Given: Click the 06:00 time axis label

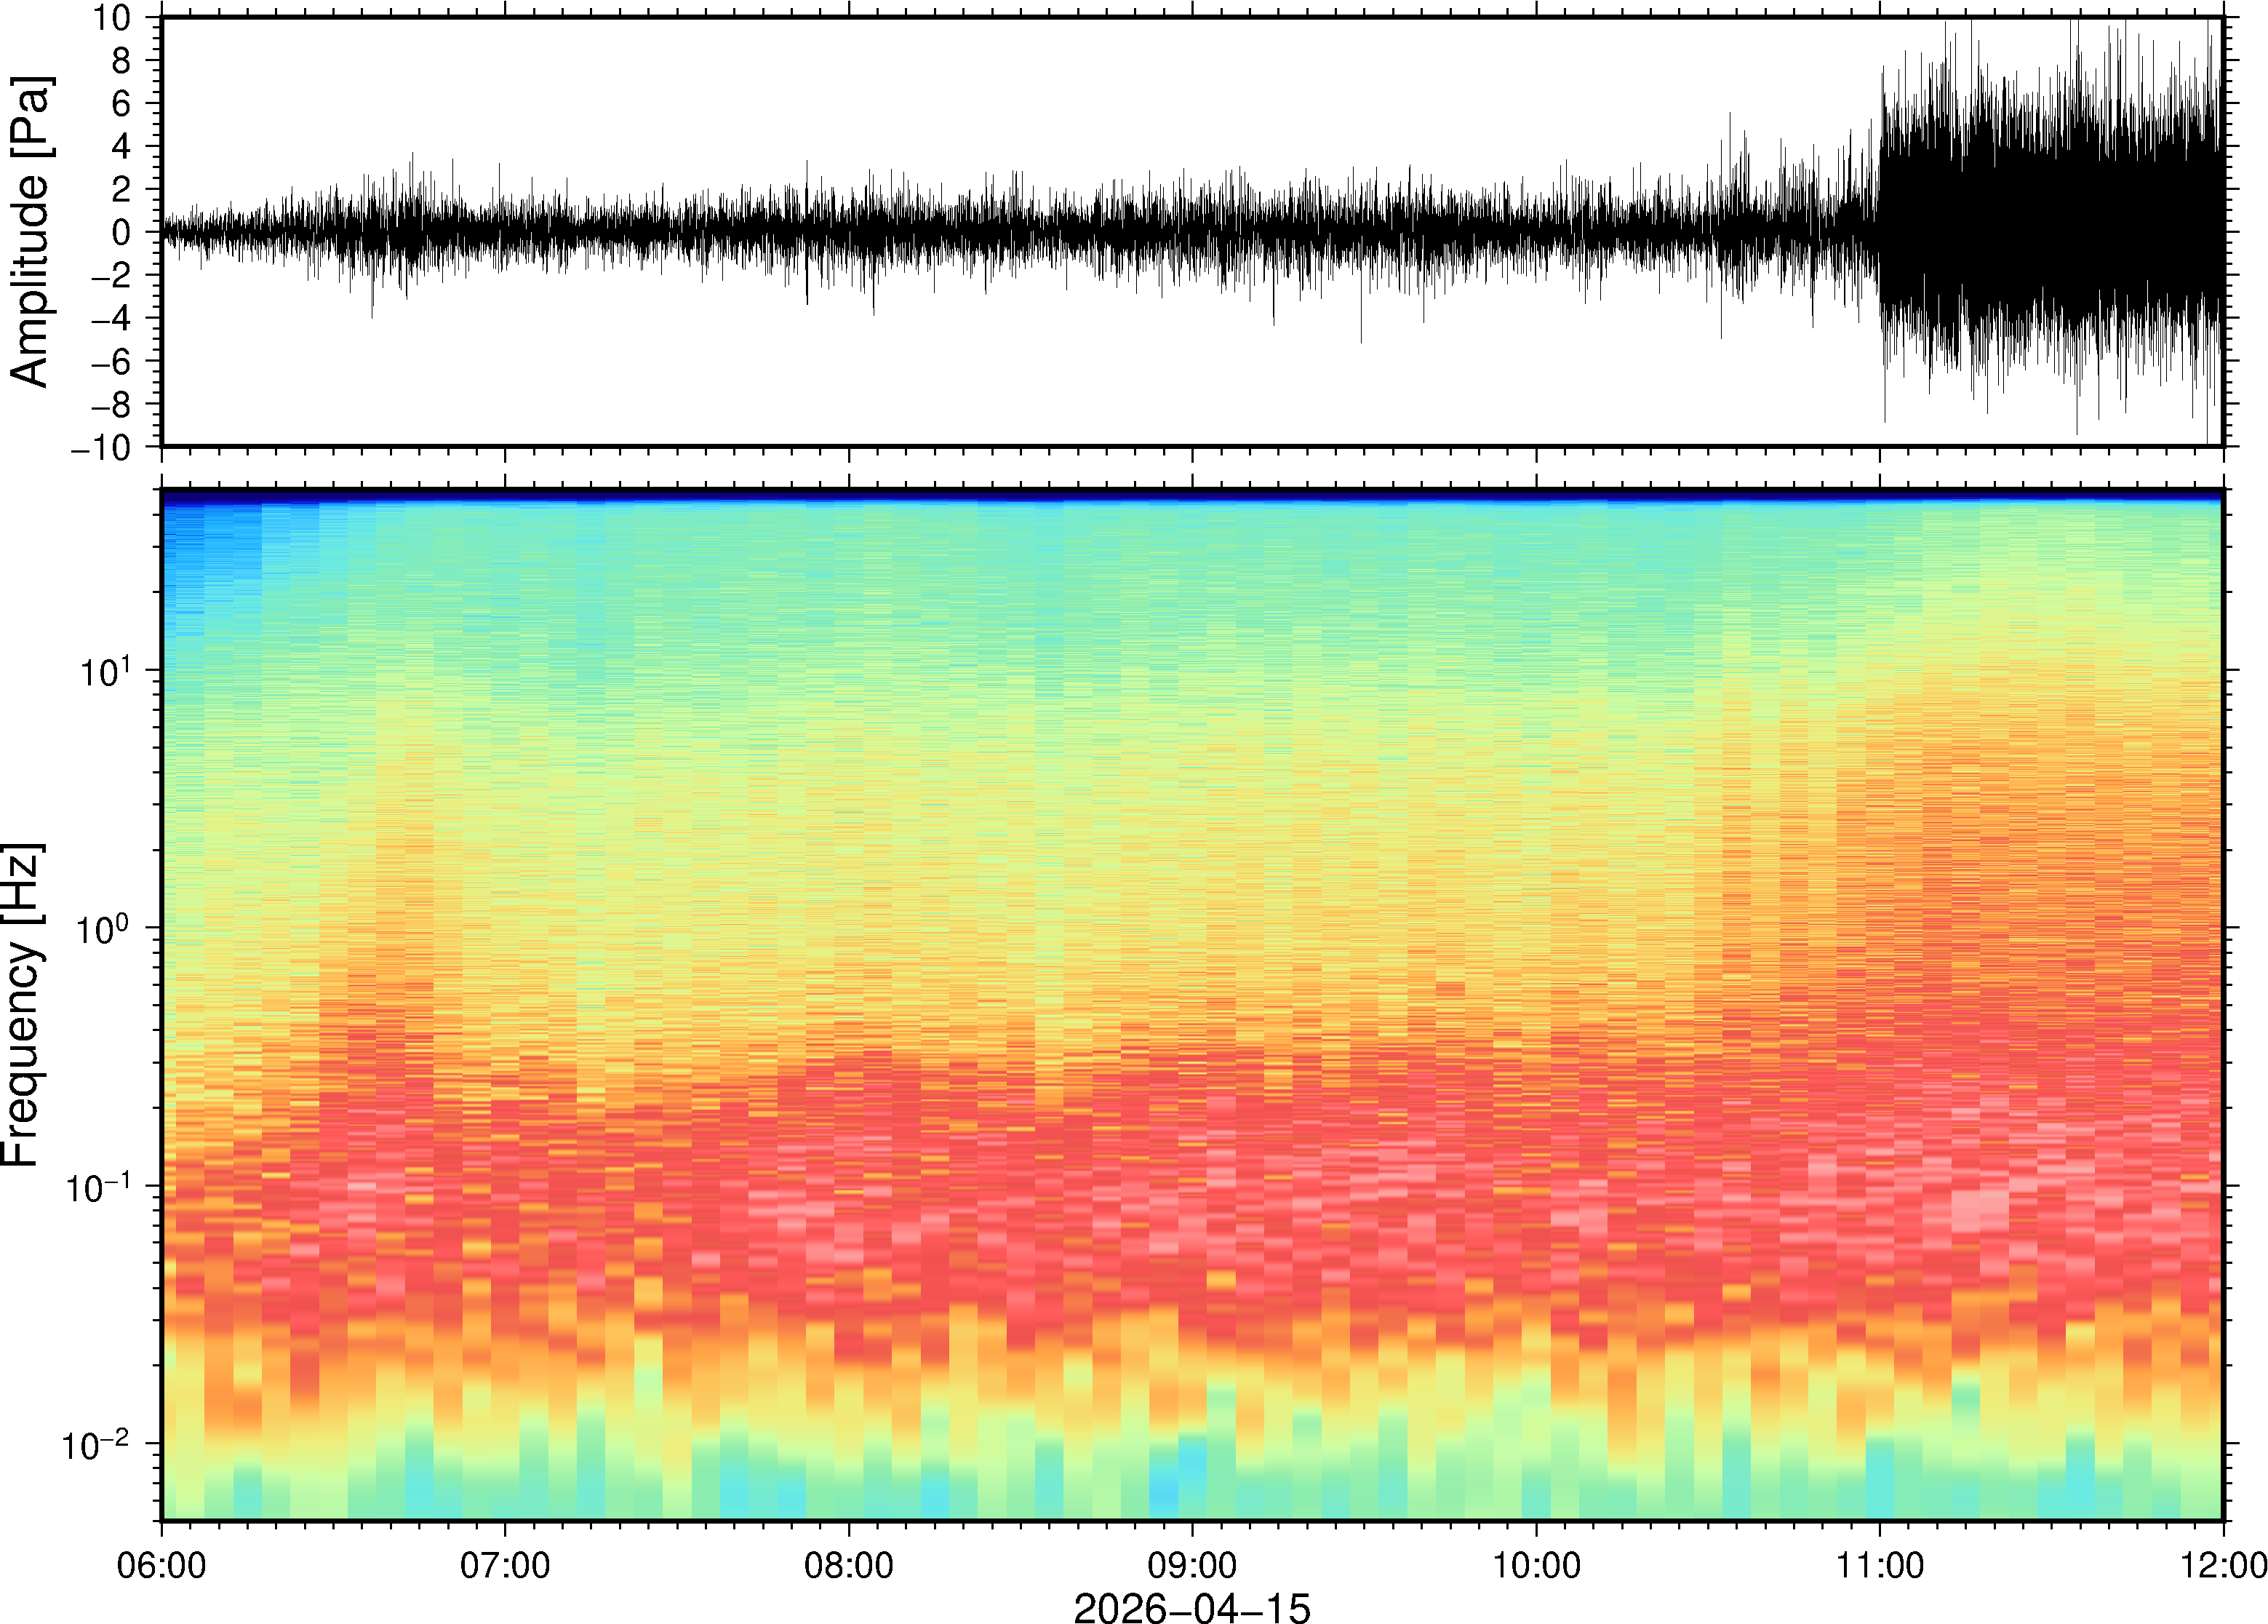Looking at the screenshot, I should pos(161,1565).
